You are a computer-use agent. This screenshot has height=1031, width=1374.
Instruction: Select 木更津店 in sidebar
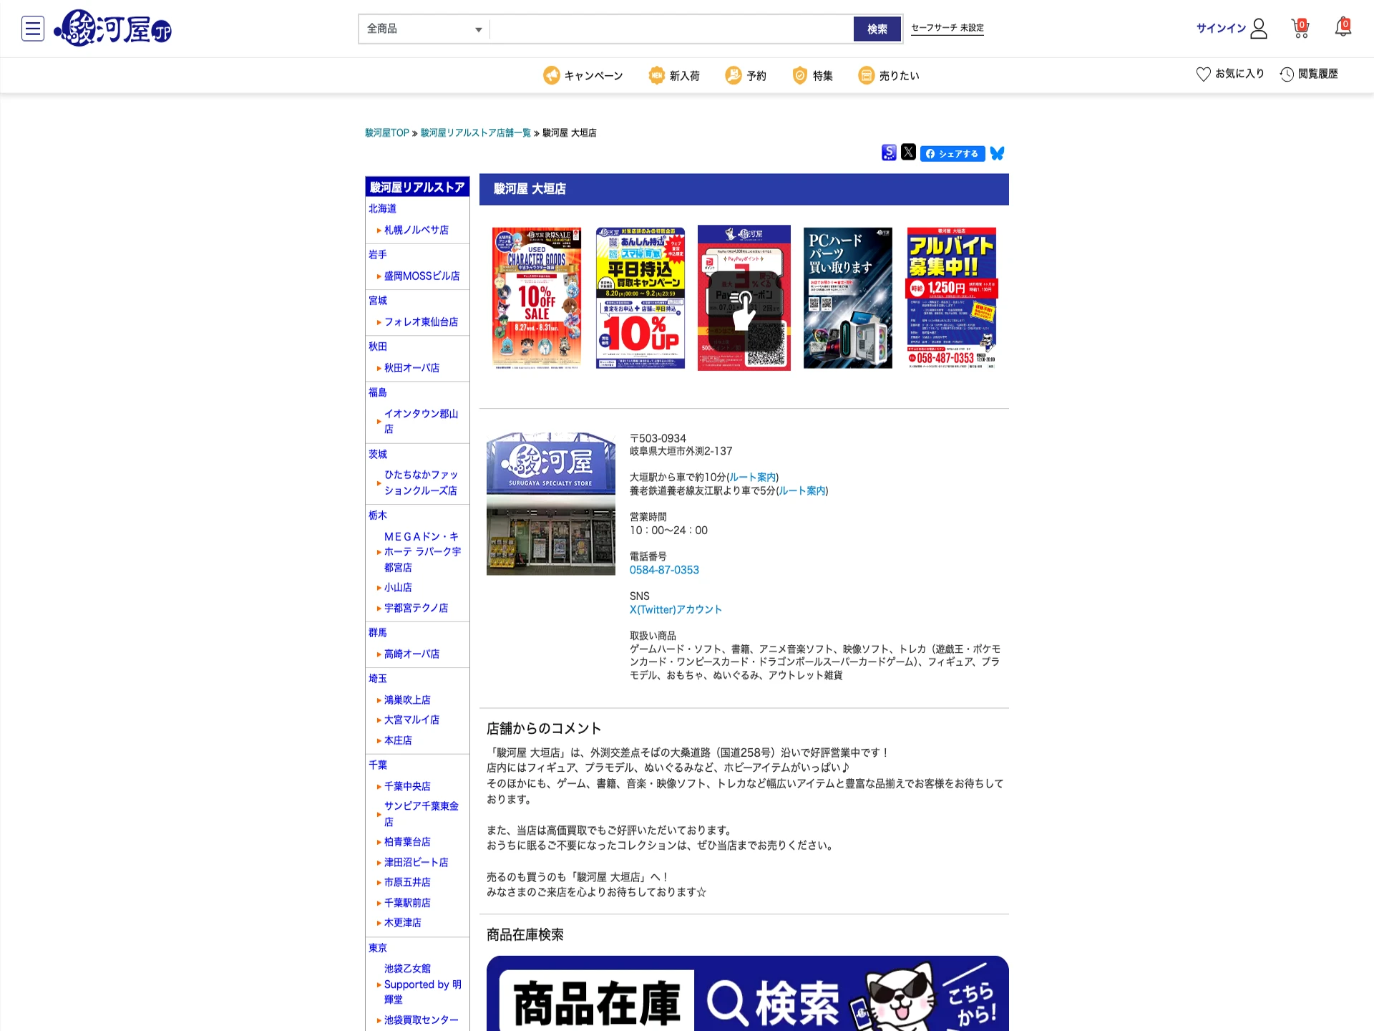pos(403,923)
